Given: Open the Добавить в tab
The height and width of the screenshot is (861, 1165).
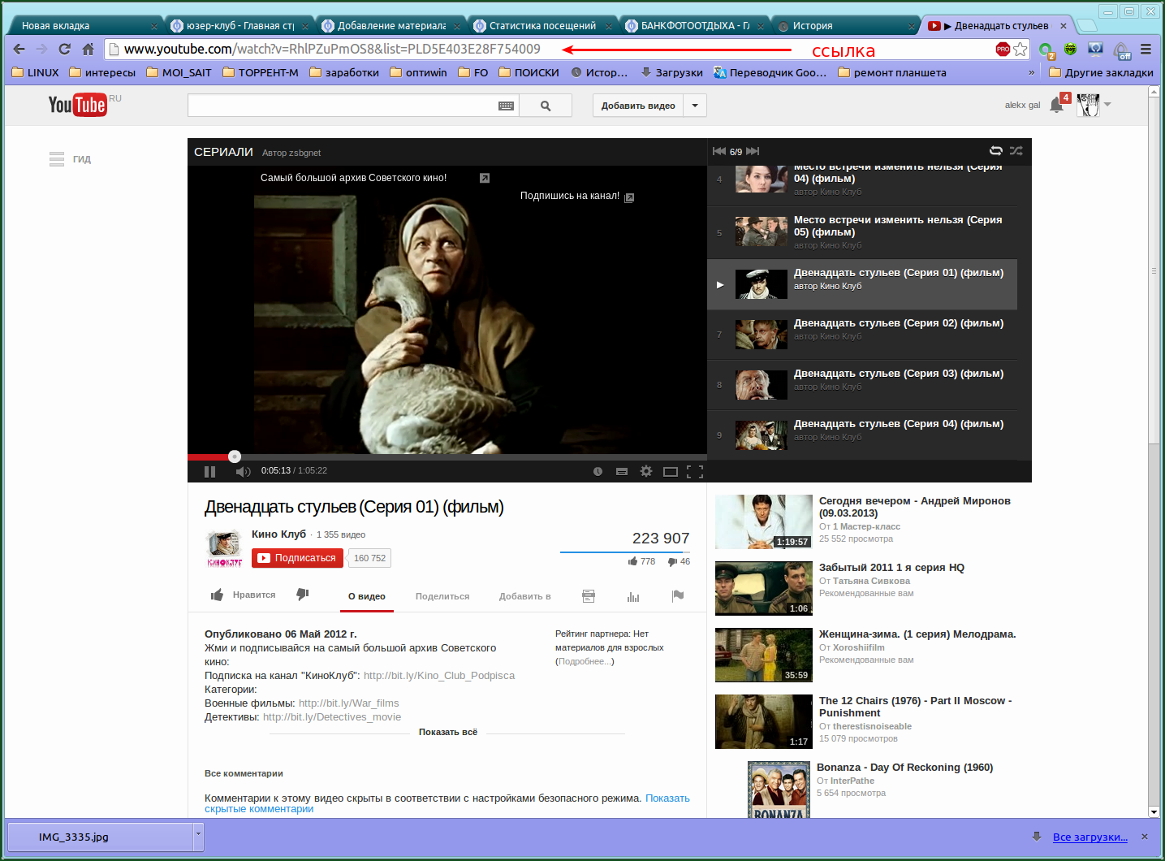Looking at the screenshot, I should tap(524, 596).
